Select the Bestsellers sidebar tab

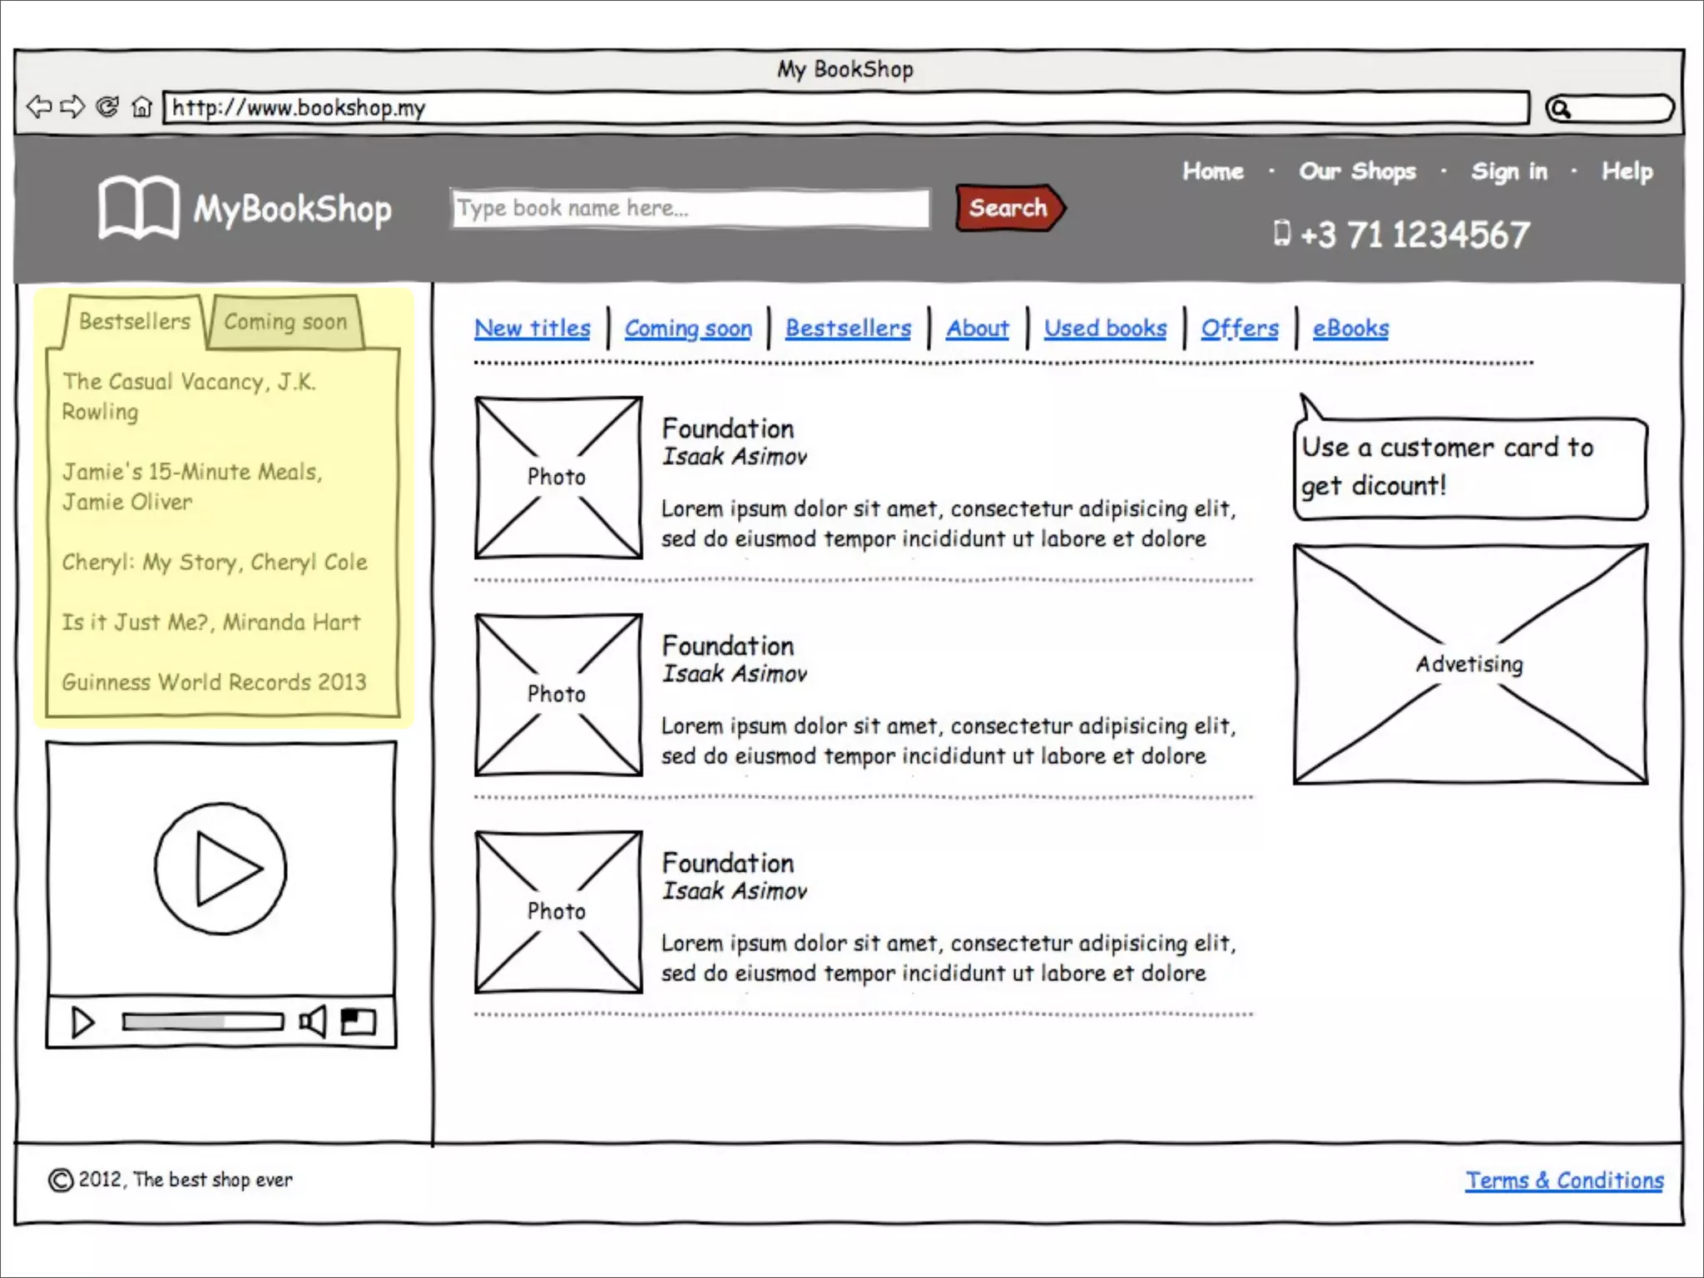pyautogui.click(x=134, y=321)
